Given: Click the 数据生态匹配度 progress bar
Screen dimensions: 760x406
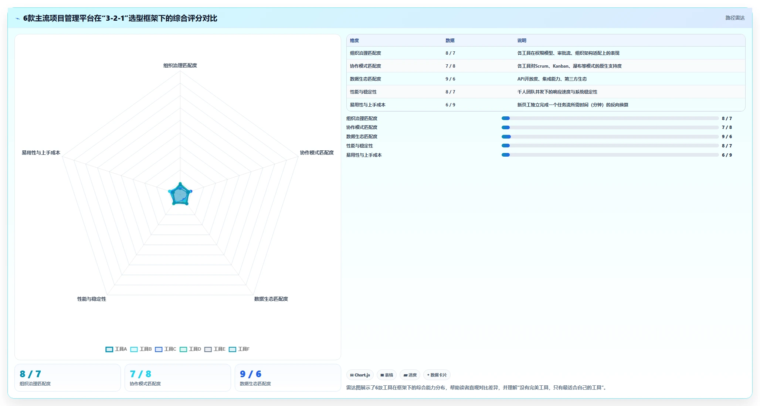Looking at the screenshot, I should coord(610,137).
